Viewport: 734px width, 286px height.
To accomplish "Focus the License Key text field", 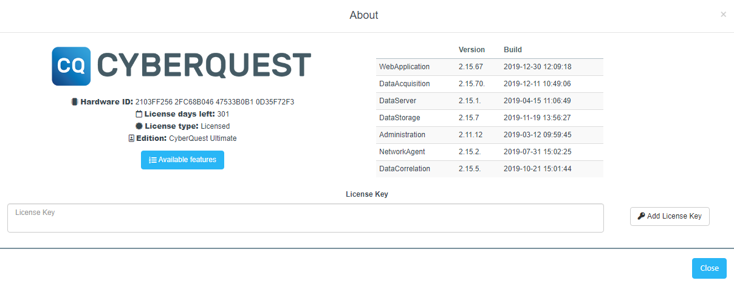I will tap(306, 218).
